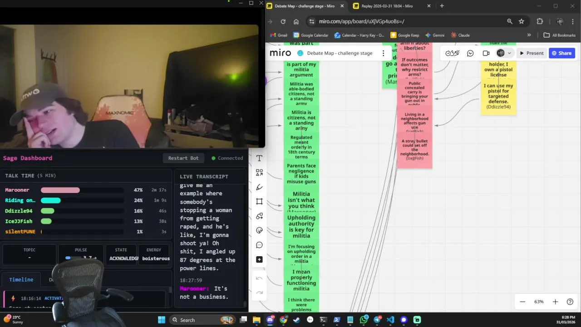Close the Replay Miro browser tab
The height and width of the screenshot is (327, 581).
point(429,6)
